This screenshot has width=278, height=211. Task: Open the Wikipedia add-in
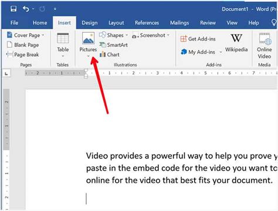coord(236,43)
